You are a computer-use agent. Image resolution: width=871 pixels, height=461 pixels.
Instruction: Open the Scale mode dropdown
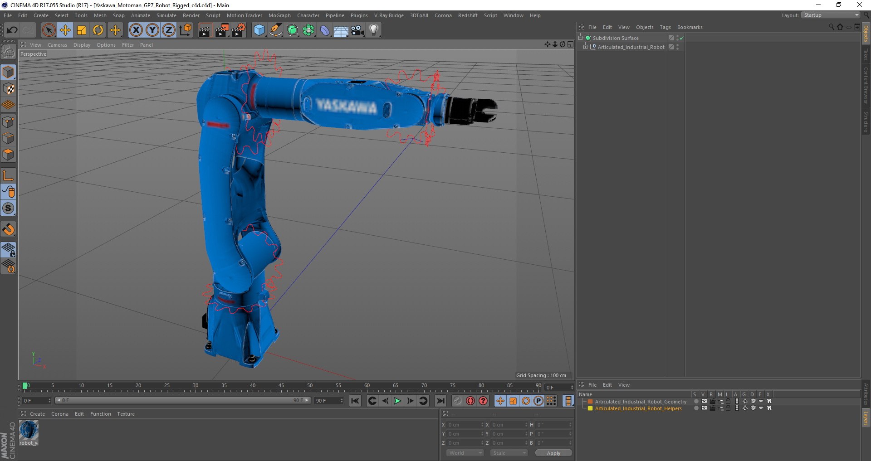pos(509,453)
